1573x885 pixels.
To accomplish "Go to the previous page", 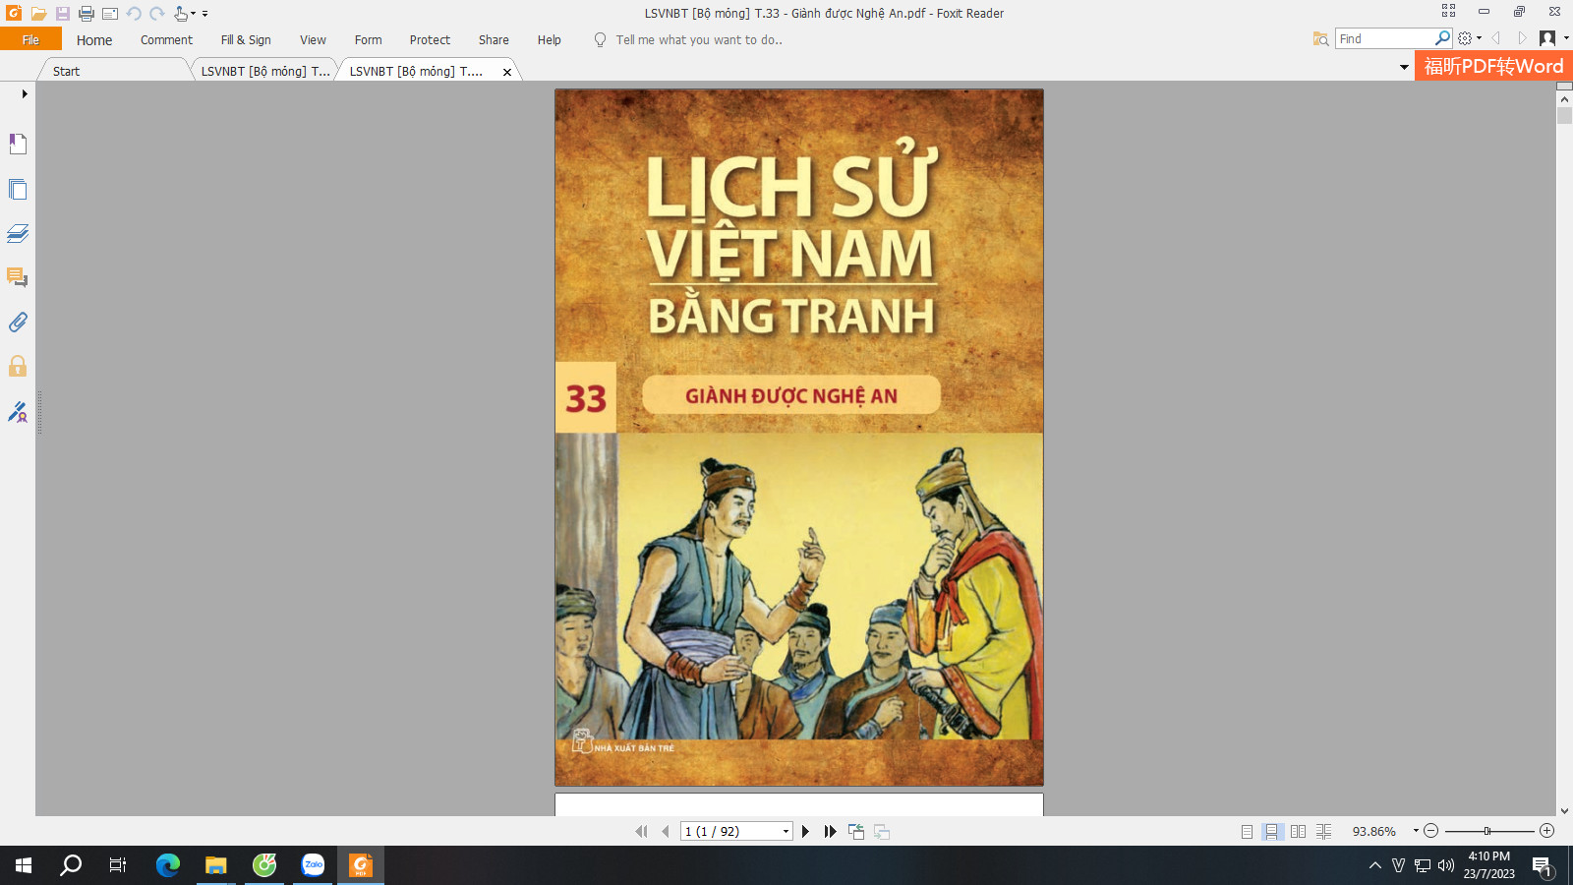I will (x=666, y=832).
